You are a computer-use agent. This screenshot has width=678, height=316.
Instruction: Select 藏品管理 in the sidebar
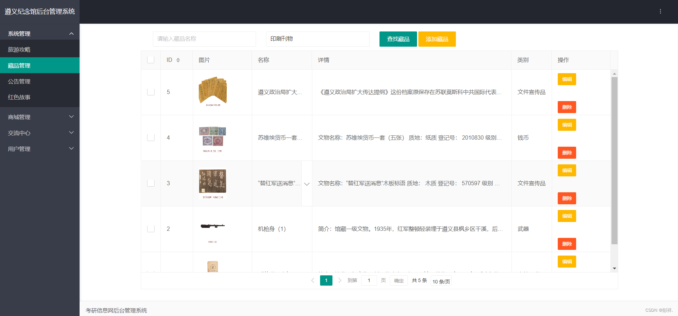point(40,65)
